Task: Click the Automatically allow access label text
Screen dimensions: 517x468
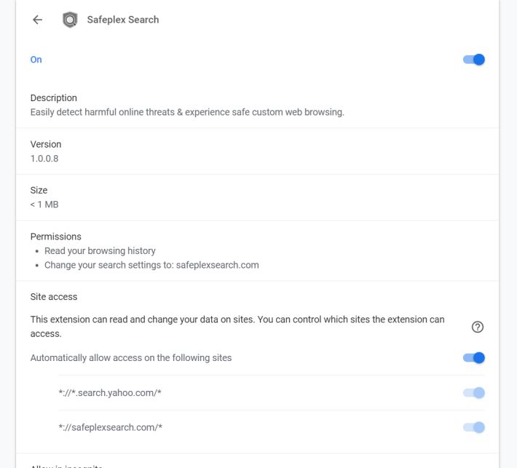Action: pyautogui.click(x=131, y=357)
